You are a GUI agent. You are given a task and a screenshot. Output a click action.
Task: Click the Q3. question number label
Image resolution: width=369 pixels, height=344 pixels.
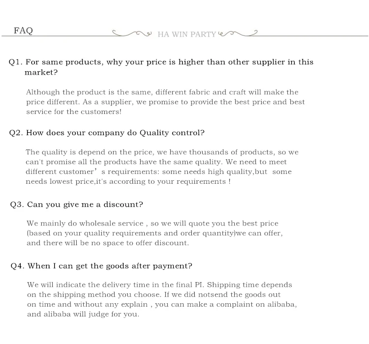click(x=17, y=204)
